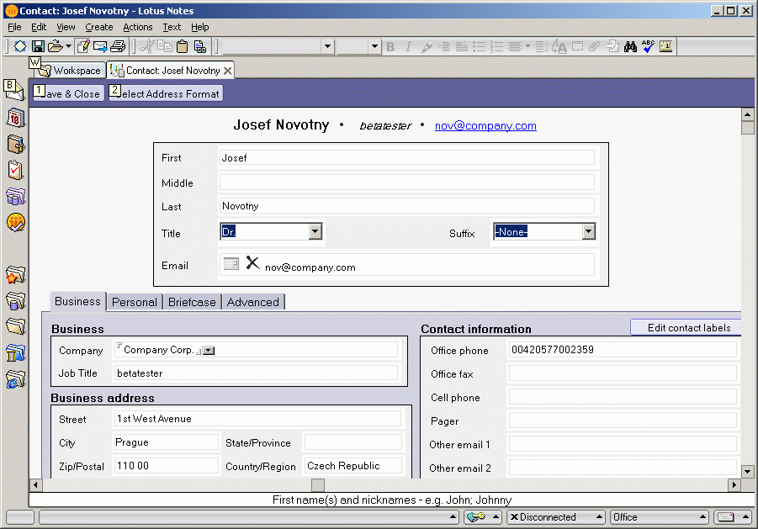The width and height of the screenshot is (758, 529).
Task: Switch to the Personal tab
Action: pos(135,302)
